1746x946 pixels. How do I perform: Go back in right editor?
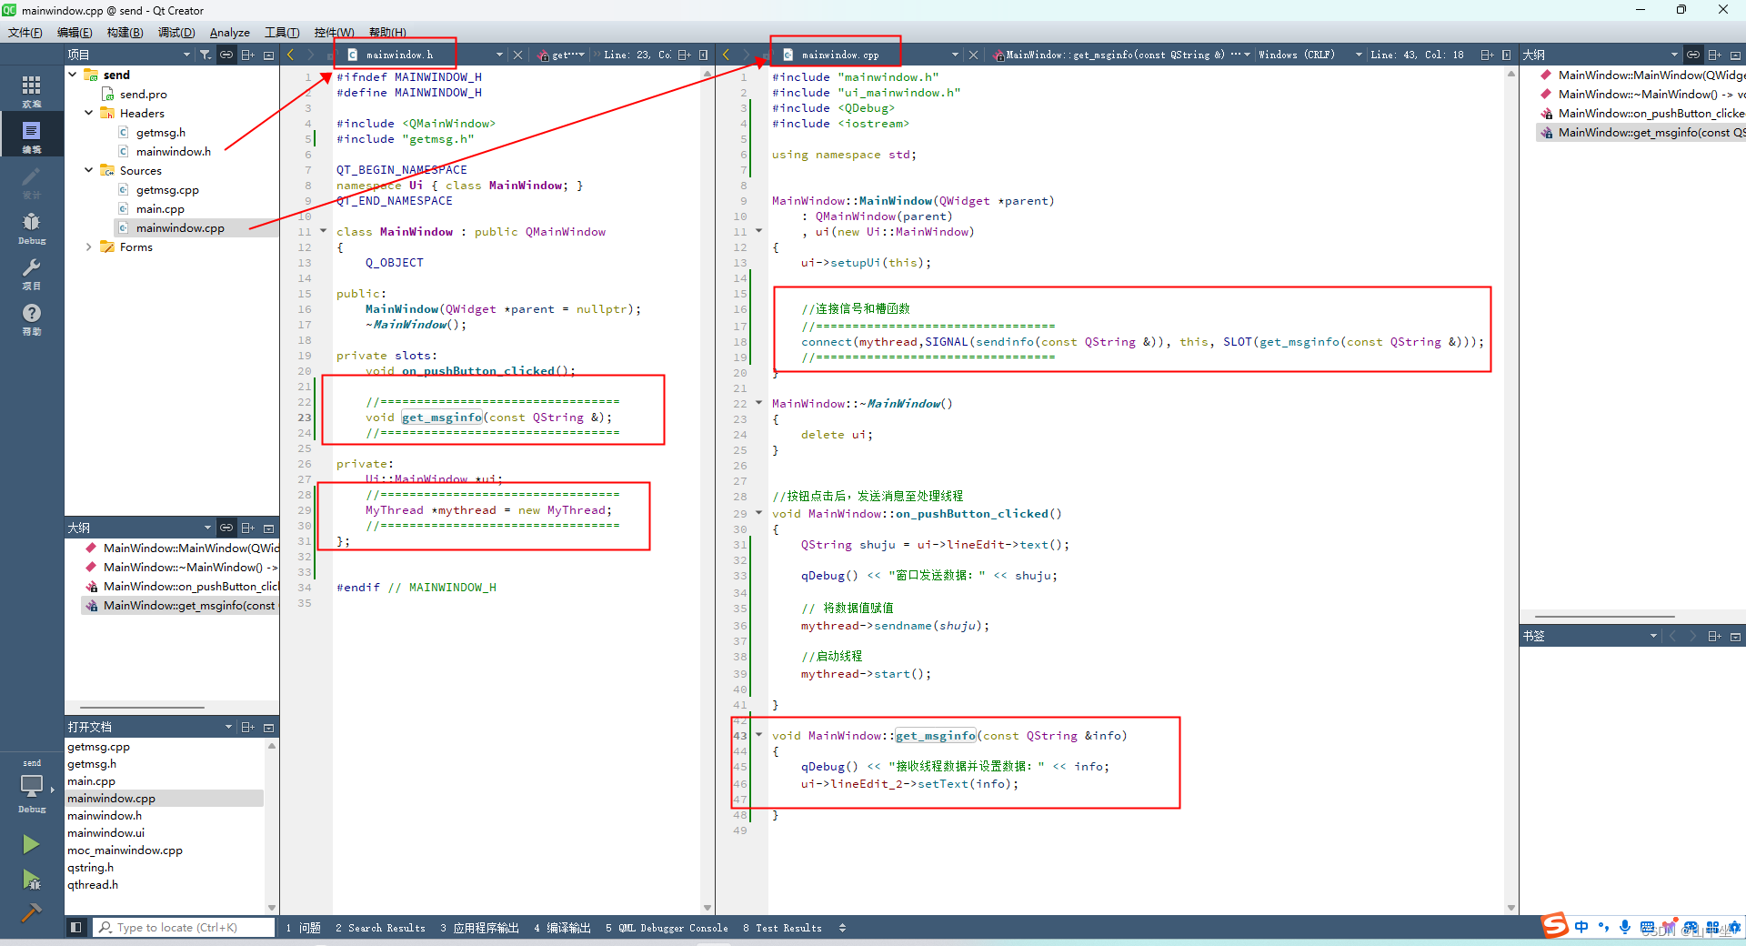[x=726, y=55]
